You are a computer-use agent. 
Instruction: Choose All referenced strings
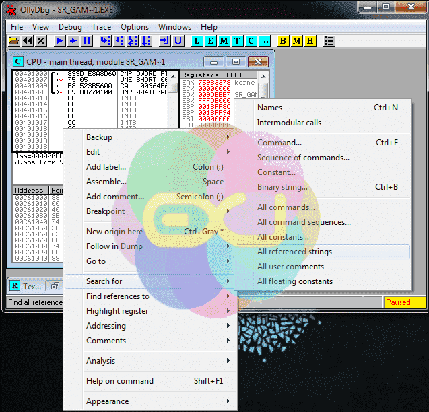coord(323,252)
